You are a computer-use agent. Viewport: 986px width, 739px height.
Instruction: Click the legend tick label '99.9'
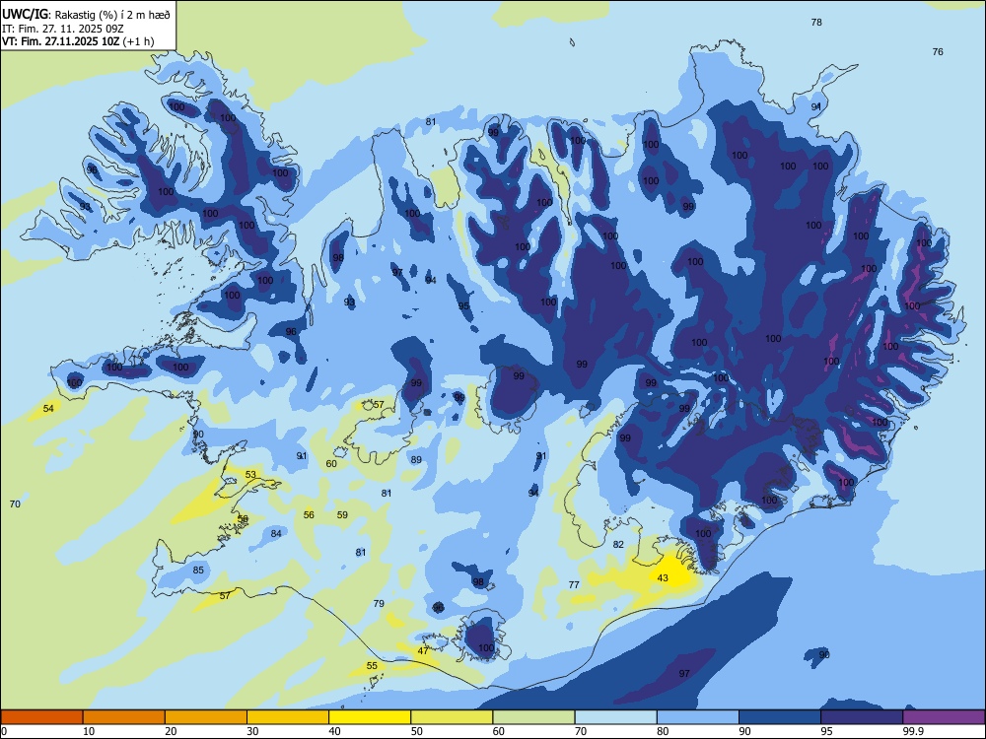[x=913, y=731]
